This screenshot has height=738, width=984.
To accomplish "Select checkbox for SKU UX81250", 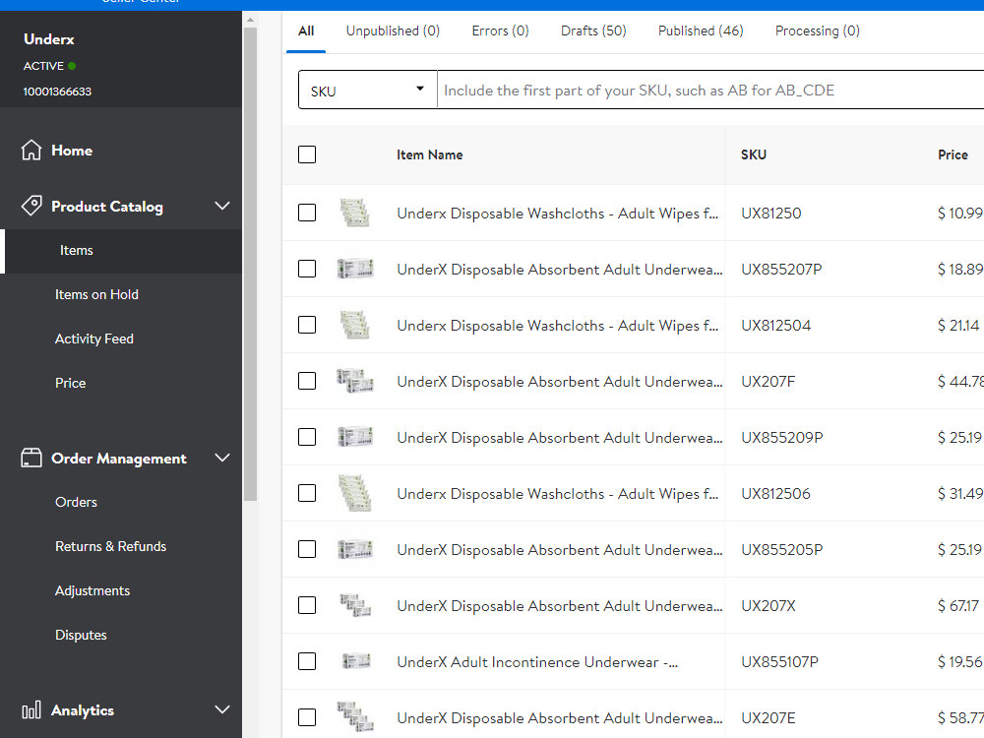I will pos(307,213).
